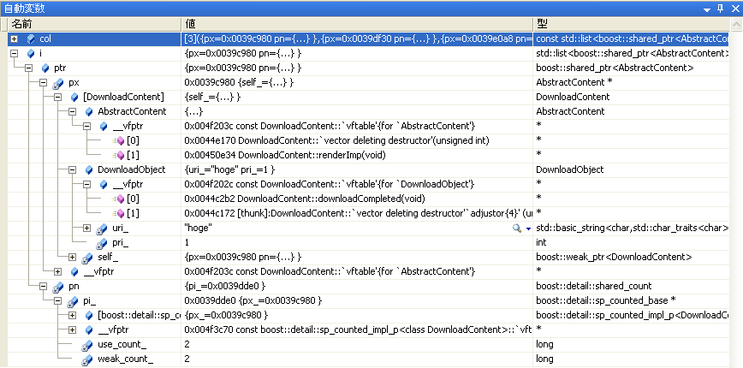Select the use_count_ value 2
The width and height of the screenshot is (743, 368).
(187, 344)
